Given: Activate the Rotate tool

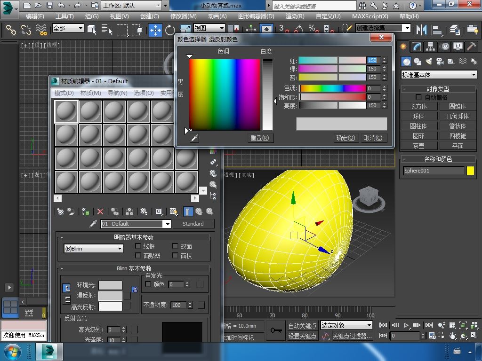Looking at the screenshot, I should pos(169,30).
